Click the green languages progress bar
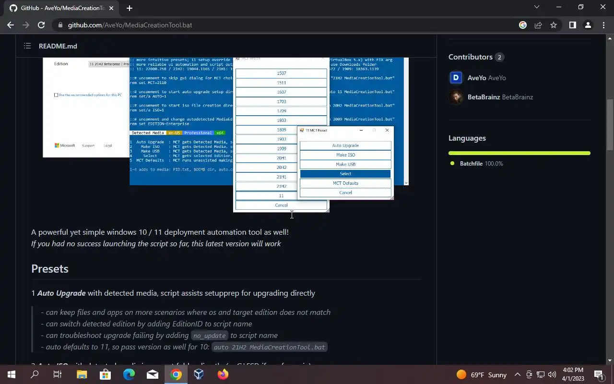Screen dimensions: 614x384 point(520,153)
